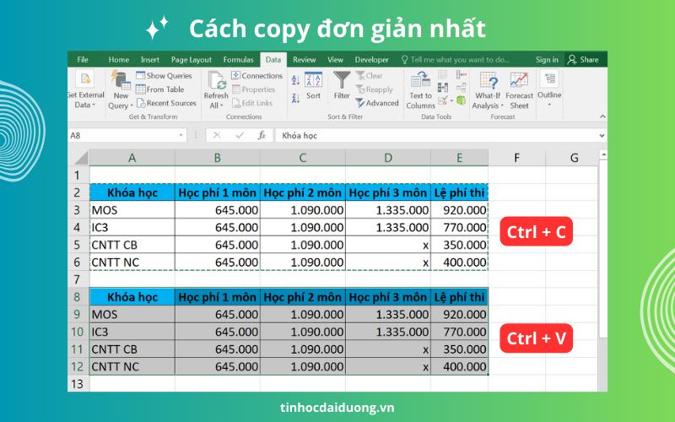Click Text to Columns
Viewport: 675px width, 422px height.
(x=420, y=89)
